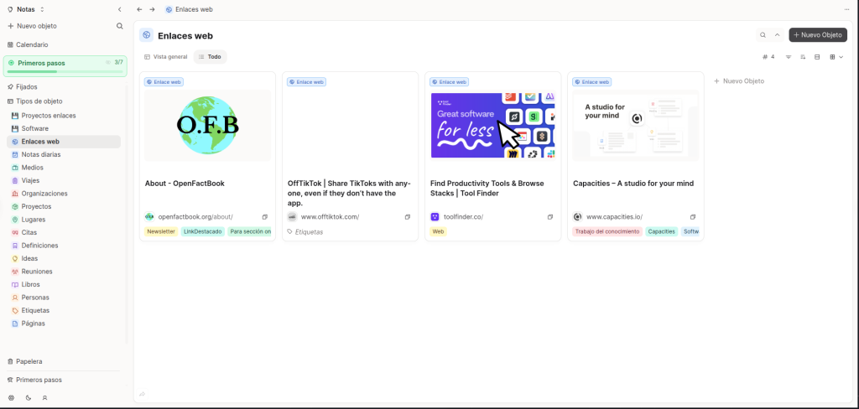Open the toolfinder.co/ link
Viewport: 859px width, 409px height.
(x=463, y=217)
